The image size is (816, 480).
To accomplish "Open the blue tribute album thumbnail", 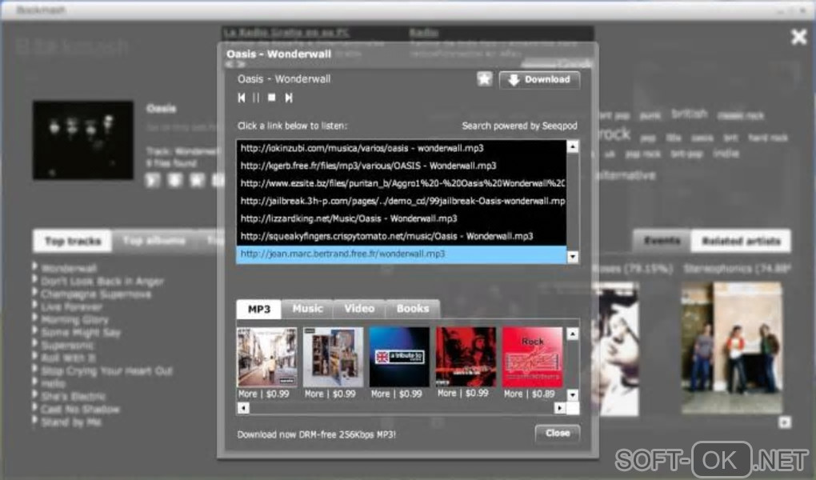I will point(399,357).
